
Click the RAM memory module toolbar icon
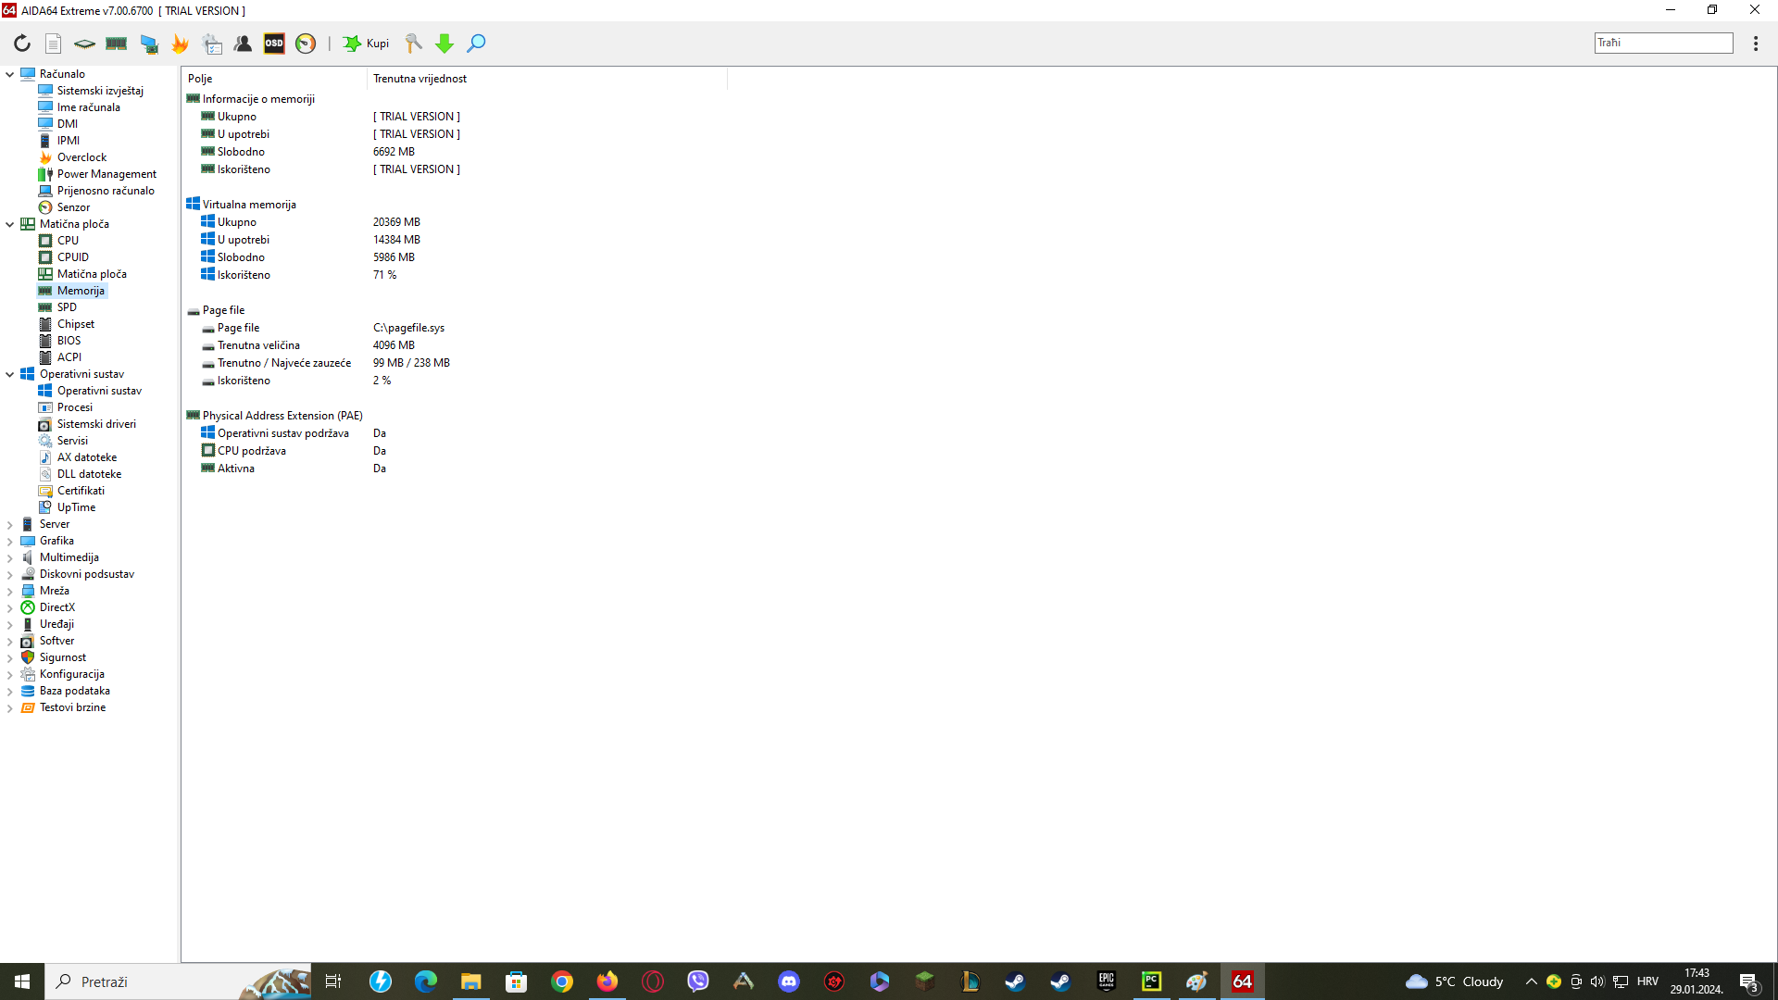117,44
